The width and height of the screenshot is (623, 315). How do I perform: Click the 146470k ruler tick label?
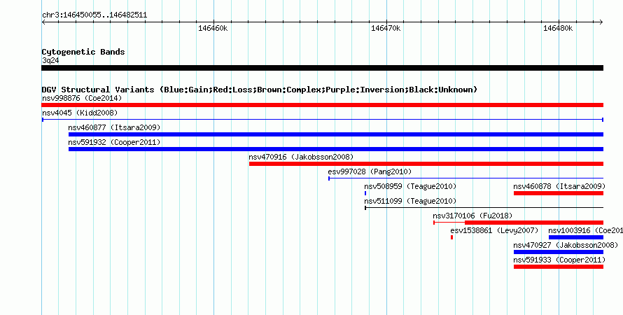386,28
